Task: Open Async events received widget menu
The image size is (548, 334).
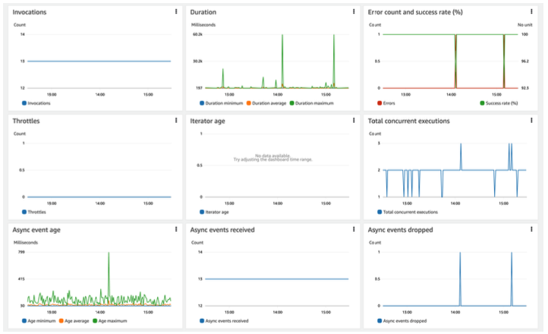Action: pyautogui.click(x=354, y=229)
